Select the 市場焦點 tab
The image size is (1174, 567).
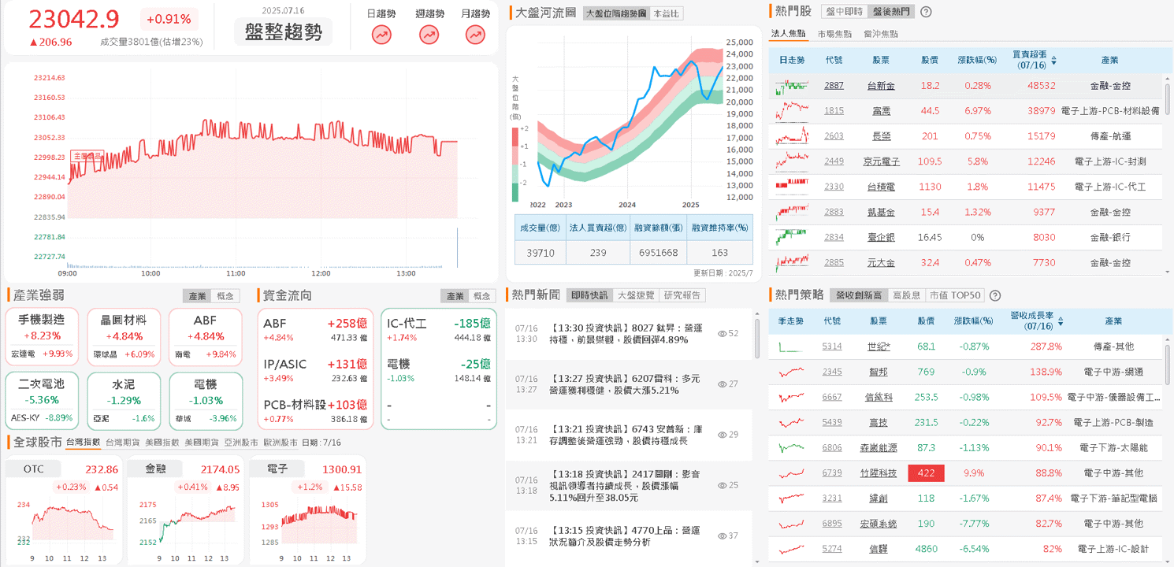tap(834, 34)
